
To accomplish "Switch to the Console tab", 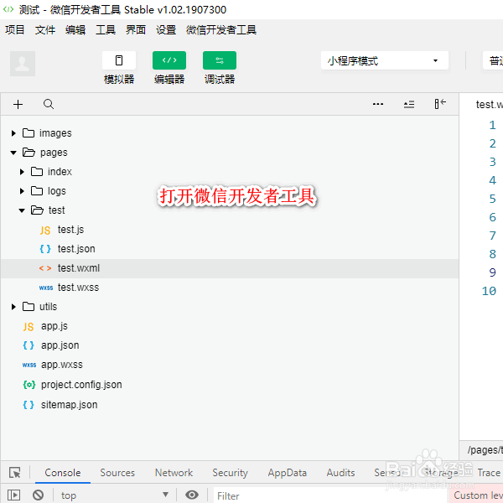I will click(x=63, y=473).
